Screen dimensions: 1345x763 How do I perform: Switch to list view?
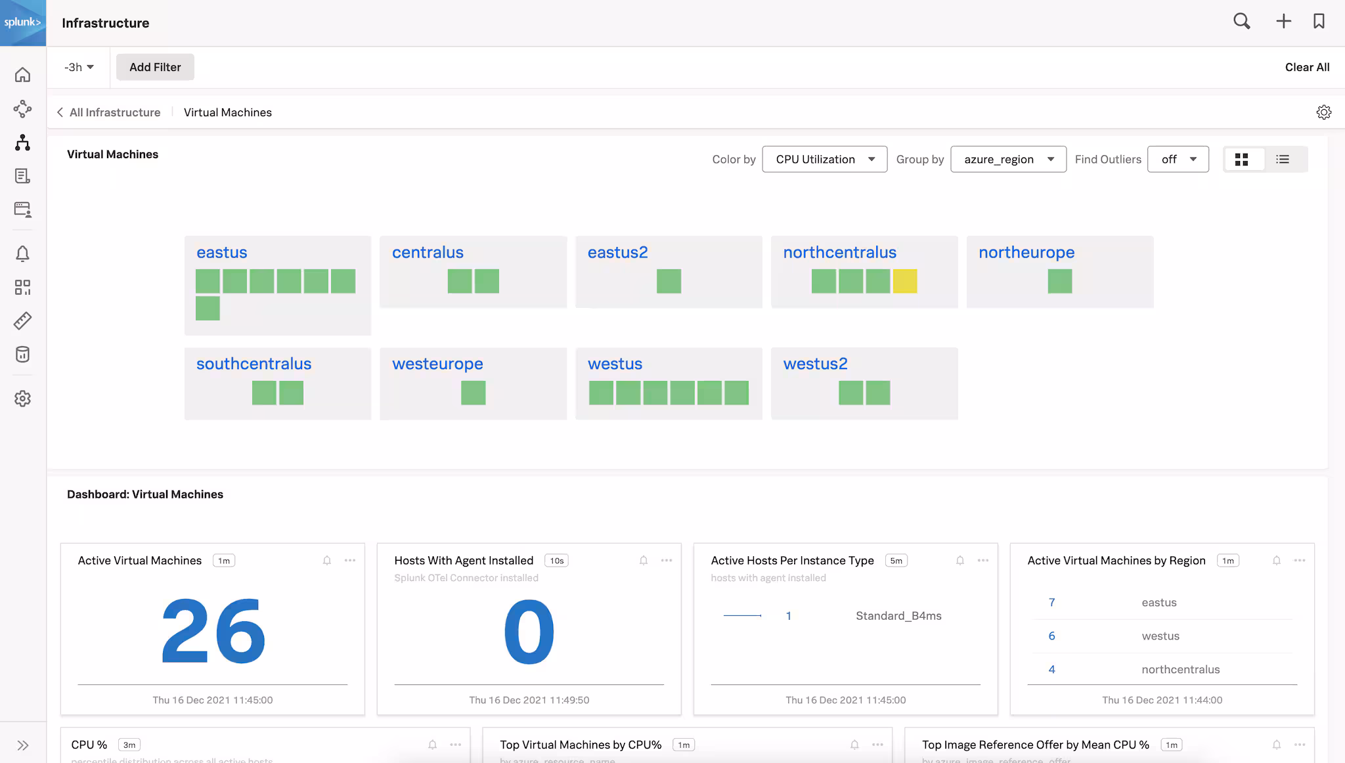(1283, 160)
